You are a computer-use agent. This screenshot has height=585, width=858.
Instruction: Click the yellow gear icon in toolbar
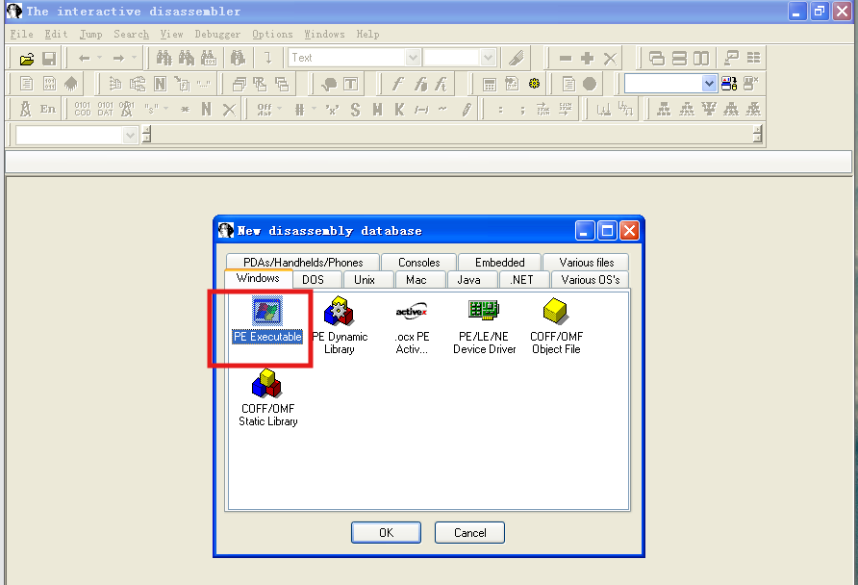pyautogui.click(x=534, y=84)
